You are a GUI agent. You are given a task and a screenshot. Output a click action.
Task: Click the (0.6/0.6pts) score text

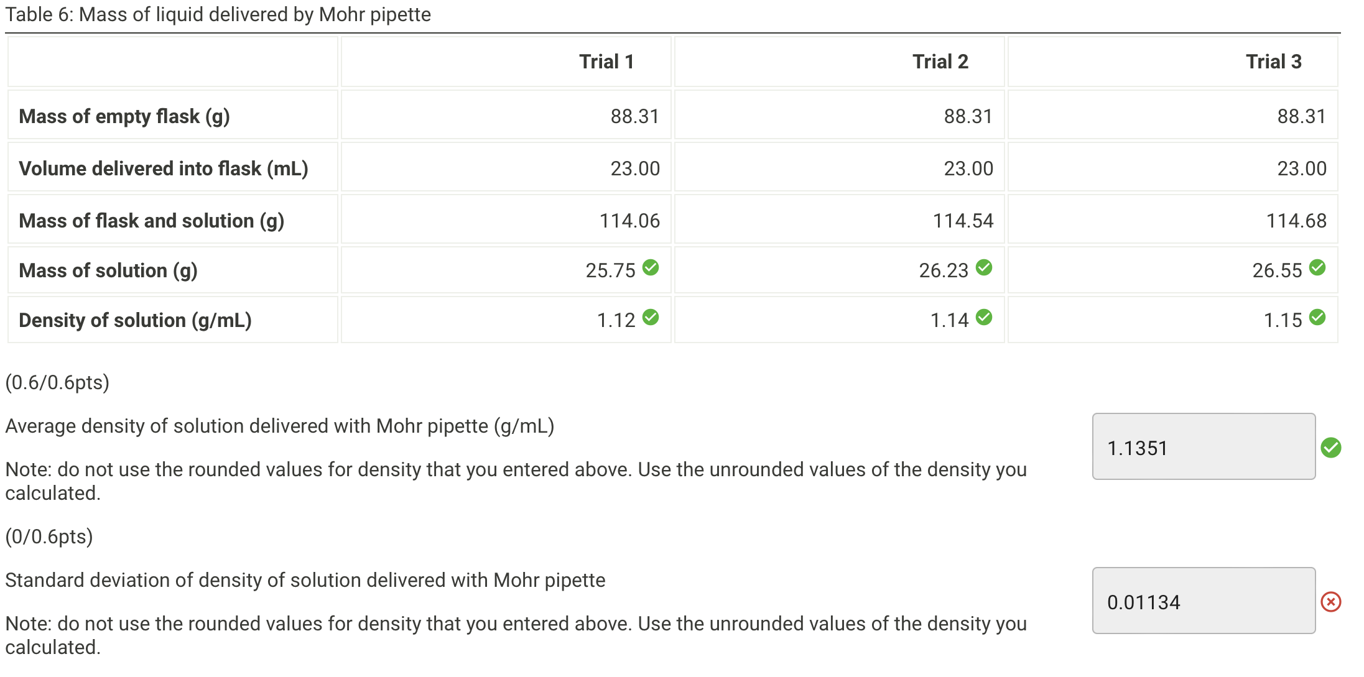pyautogui.click(x=57, y=384)
